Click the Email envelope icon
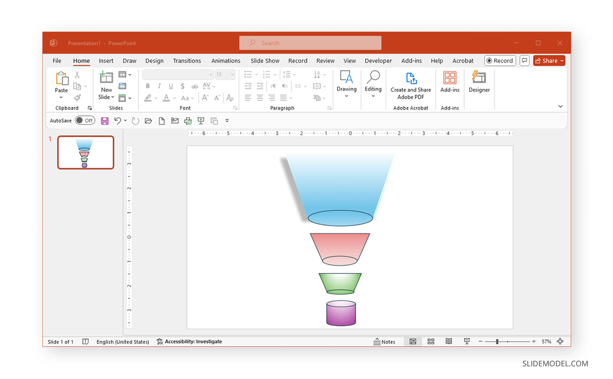Viewport: 613px width, 379px height. [175, 121]
